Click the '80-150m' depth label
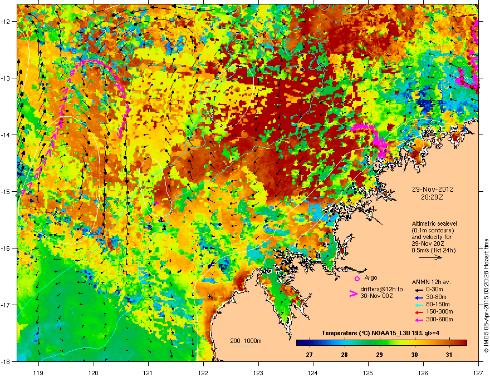Viewport: 490px width, 378px height. click(x=438, y=305)
